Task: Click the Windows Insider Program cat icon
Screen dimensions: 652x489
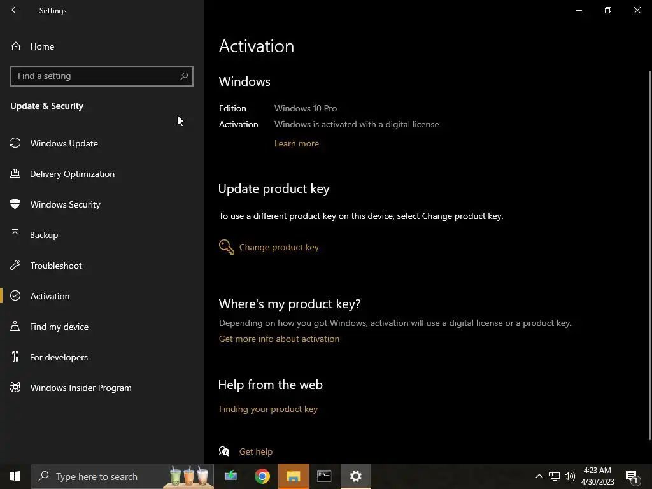Action: click(15, 388)
